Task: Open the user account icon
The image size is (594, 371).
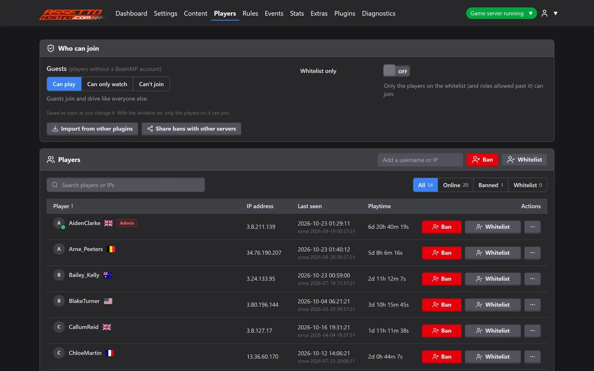Action: coord(544,13)
